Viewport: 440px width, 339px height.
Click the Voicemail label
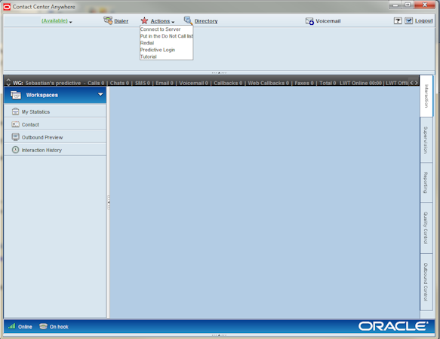[x=328, y=21]
